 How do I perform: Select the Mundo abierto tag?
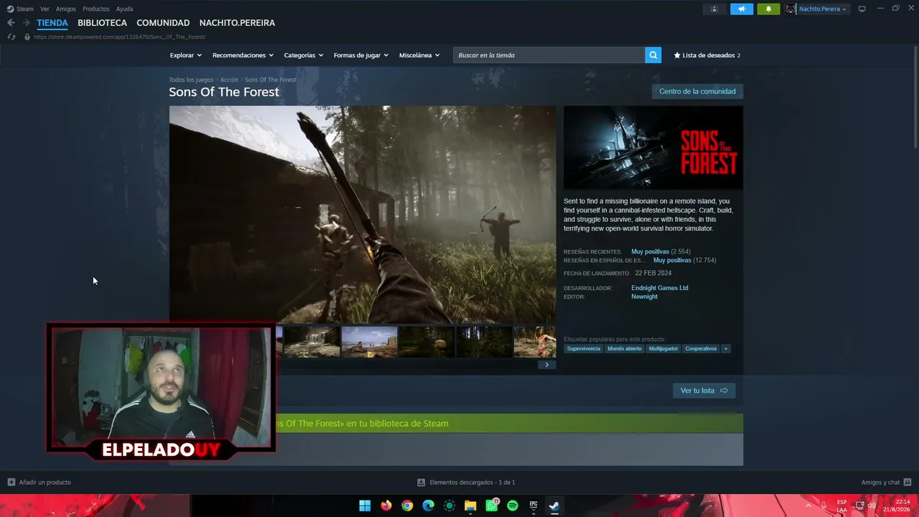[x=625, y=349]
